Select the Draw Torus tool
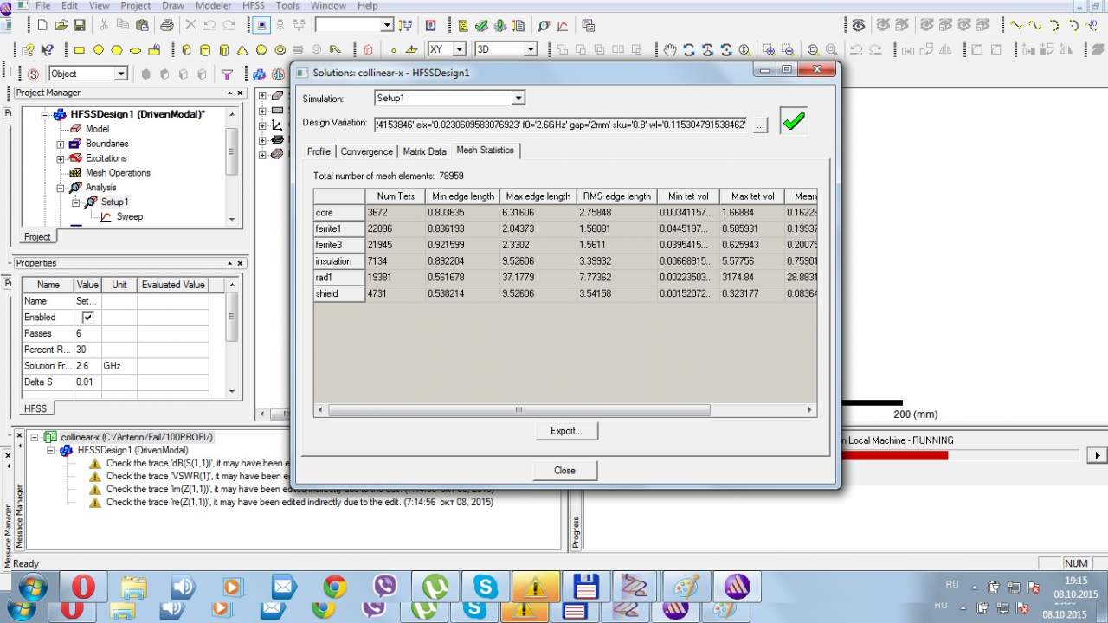Screen dimensions: 1108x623 click(281, 50)
